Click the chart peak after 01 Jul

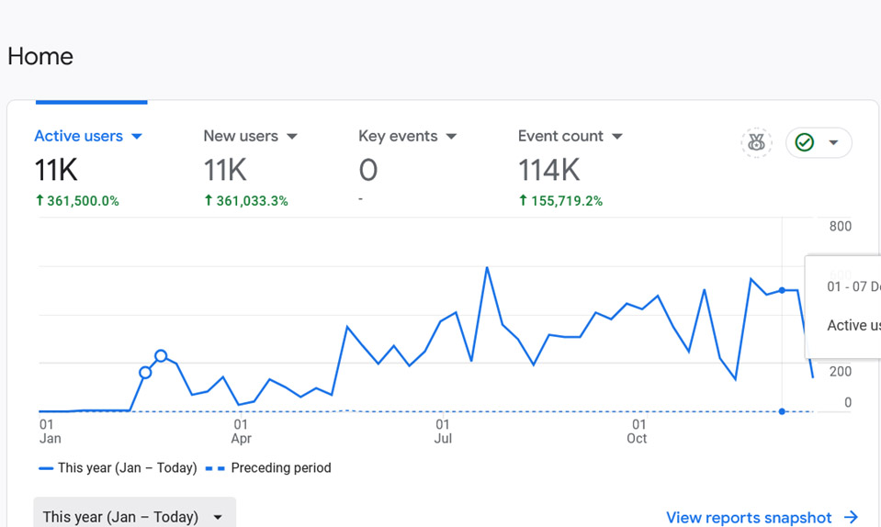[x=487, y=267]
